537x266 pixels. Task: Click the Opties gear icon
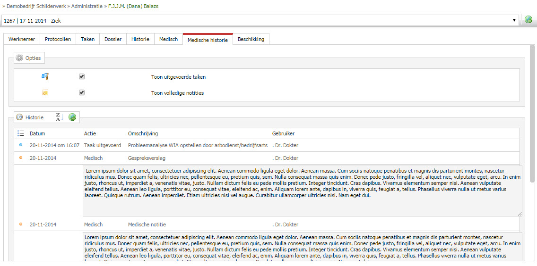19,58
